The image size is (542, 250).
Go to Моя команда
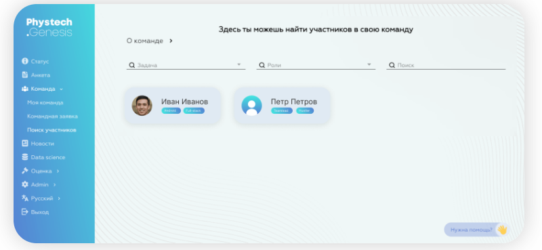45,103
